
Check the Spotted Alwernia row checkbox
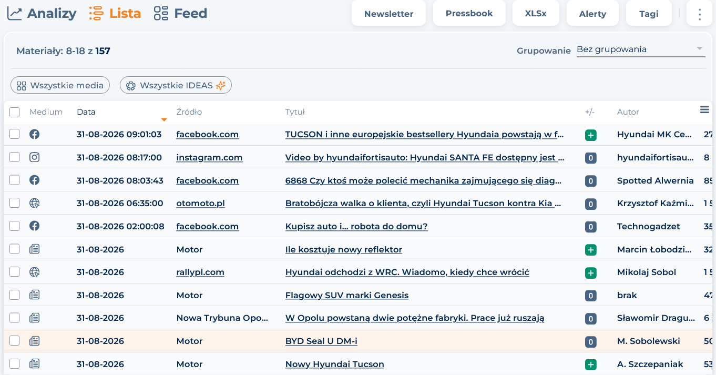point(15,180)
